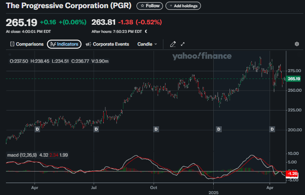Click the star Follow button
The height and width of the screenshot is (195, 305).
tap(149, 6)
